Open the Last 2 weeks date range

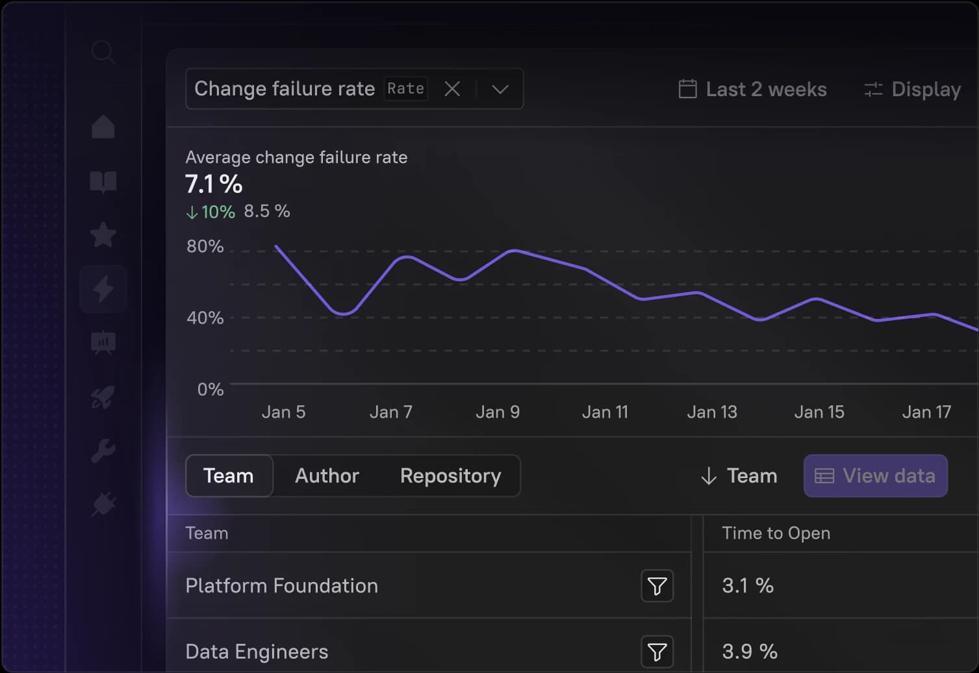click(752, 89)
